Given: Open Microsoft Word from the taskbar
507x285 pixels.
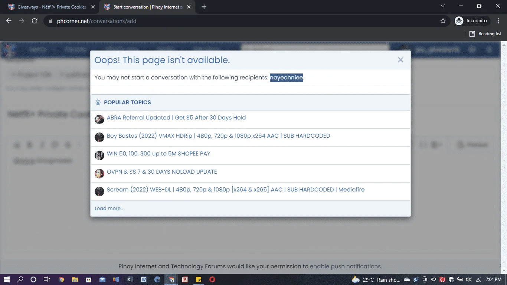Looking at the screenshot, I should [x=144, y=279].
